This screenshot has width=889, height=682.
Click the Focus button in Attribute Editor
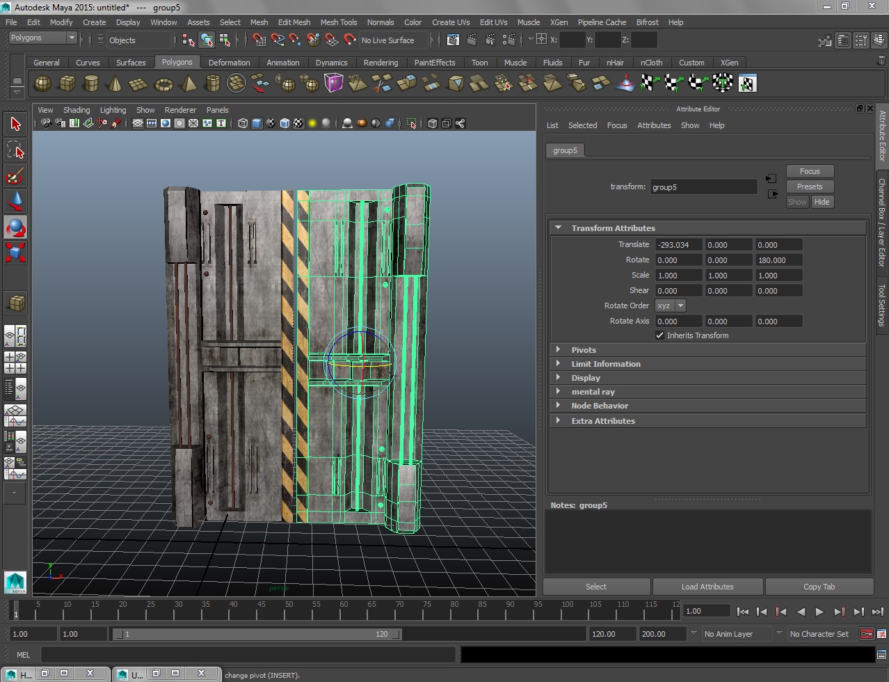click(x=809, y=170)
